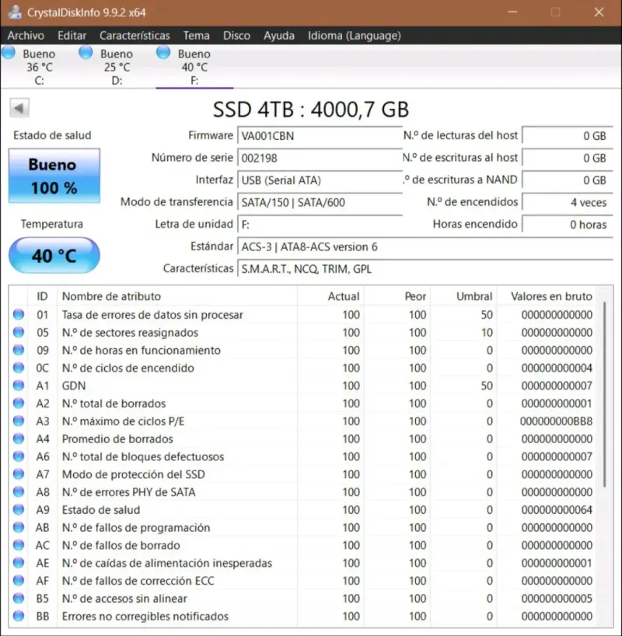Click the N.º de encendidos value 4 veces

(x=568, y=202)
